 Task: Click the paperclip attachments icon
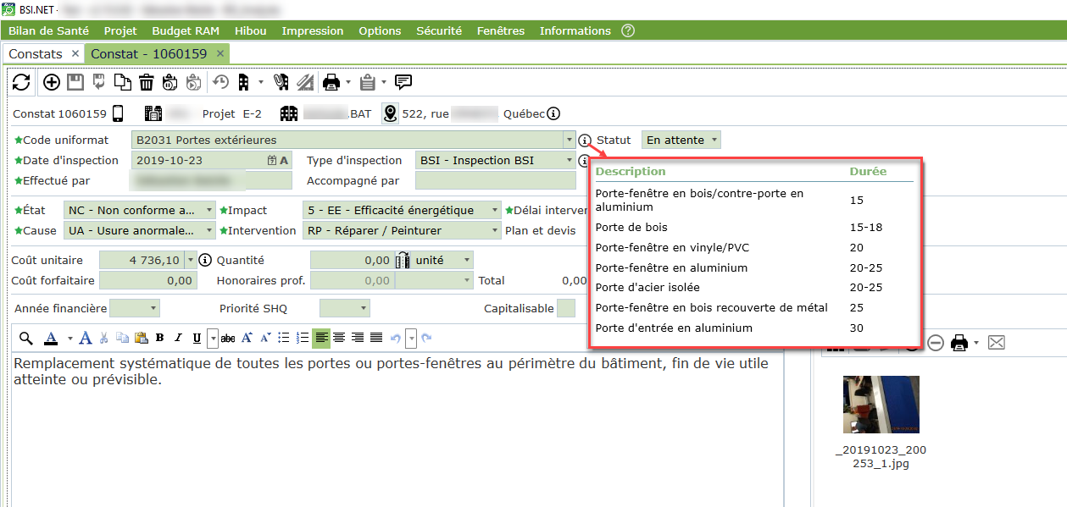coord(281,82)
